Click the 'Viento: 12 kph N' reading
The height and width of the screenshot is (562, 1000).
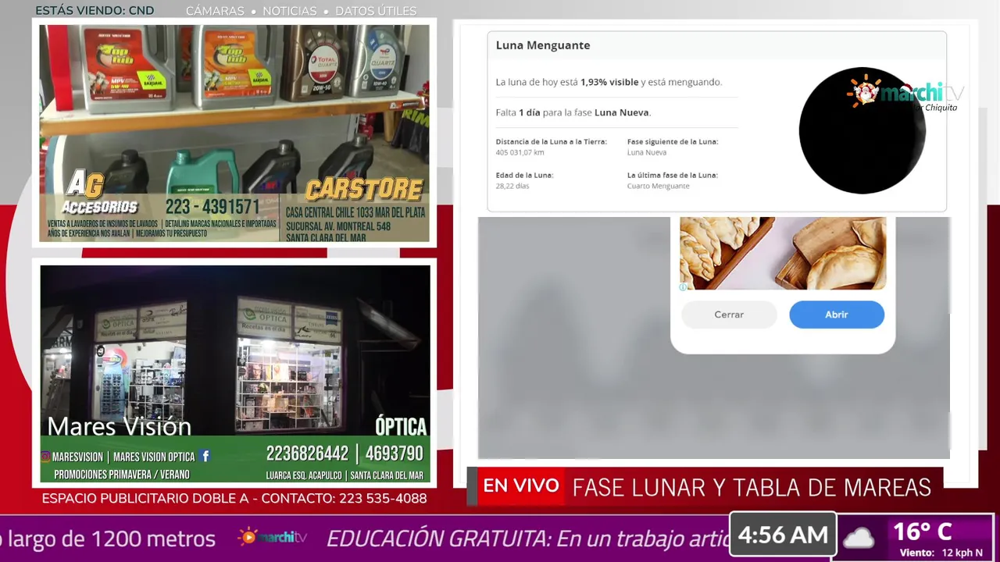941,553
